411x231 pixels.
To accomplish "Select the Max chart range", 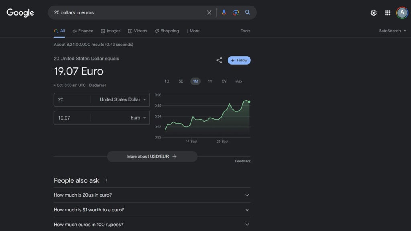I will point(239,81).
